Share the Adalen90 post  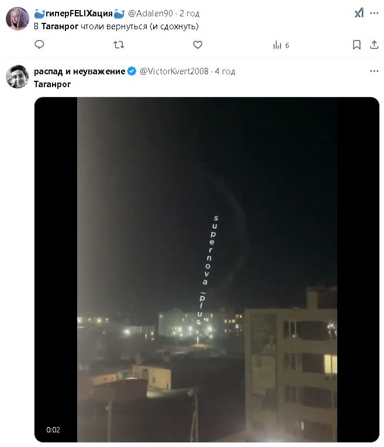(374, 45)
